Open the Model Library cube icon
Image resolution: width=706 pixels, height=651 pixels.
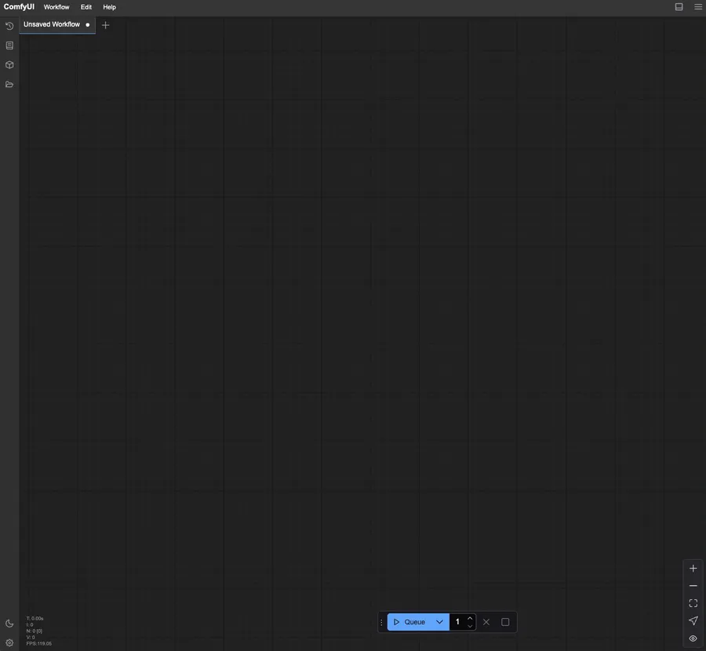[x=9, y=65]
